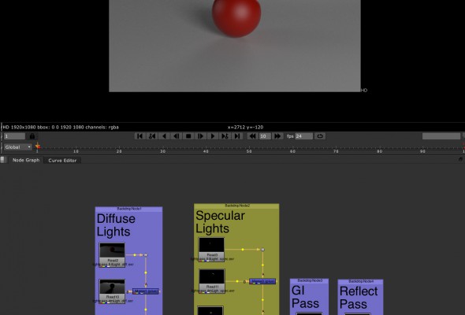Viewport: 465px width, 315px height.
Task: Click the current frame input field
Action: tap(14, 136)
